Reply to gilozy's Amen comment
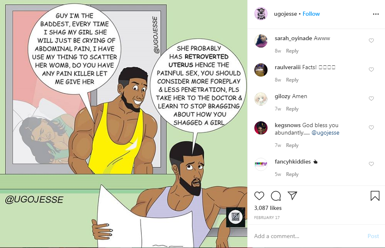This screenshot has width=385, height=248. [x=292, y=109]
